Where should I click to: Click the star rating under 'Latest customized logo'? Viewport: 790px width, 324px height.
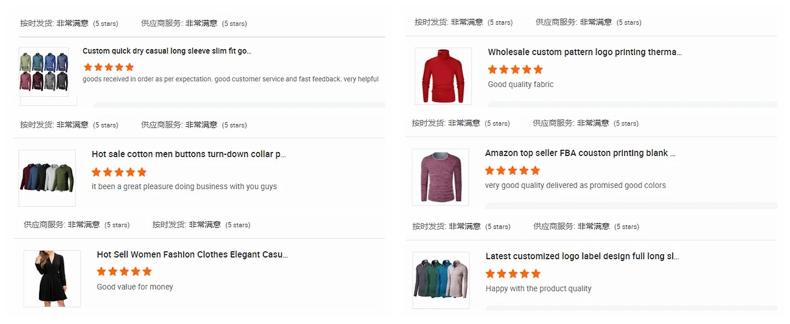512,273
